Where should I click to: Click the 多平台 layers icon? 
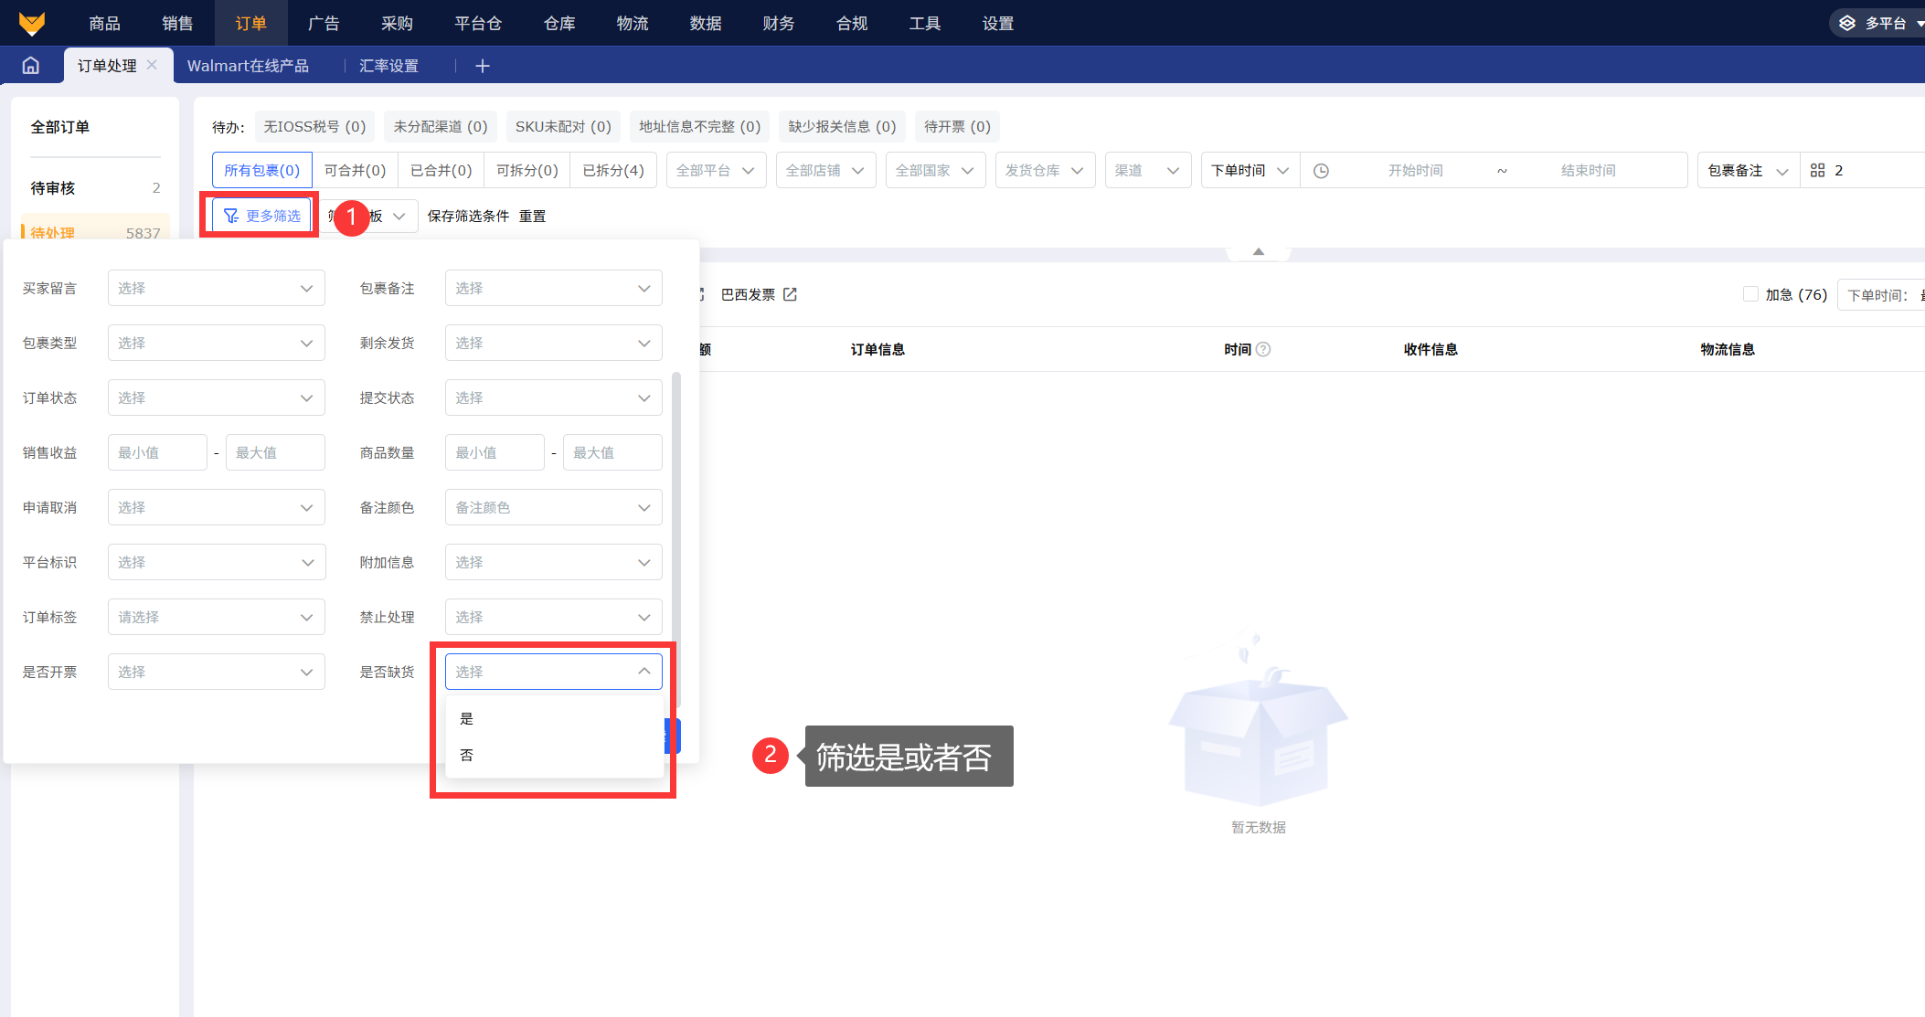1847,23
